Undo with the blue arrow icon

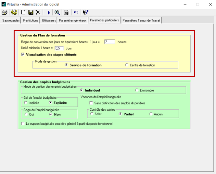click(76, 12)
